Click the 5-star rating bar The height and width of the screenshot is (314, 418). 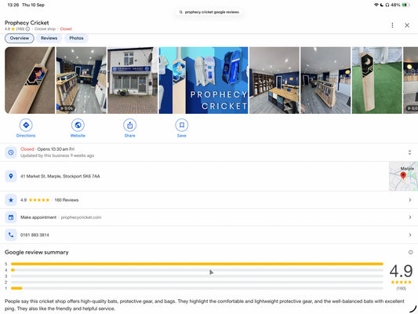[197, 264]
